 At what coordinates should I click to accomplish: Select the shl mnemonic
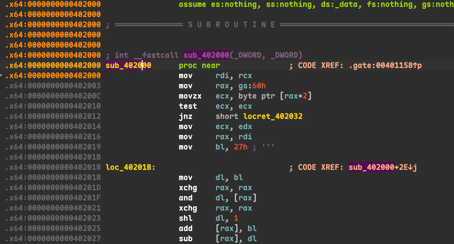185,218
